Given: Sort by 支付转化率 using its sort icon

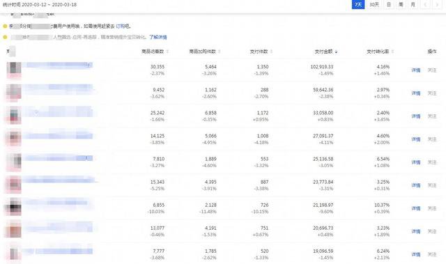Looking at the screenshot, I should pos(392,52).
